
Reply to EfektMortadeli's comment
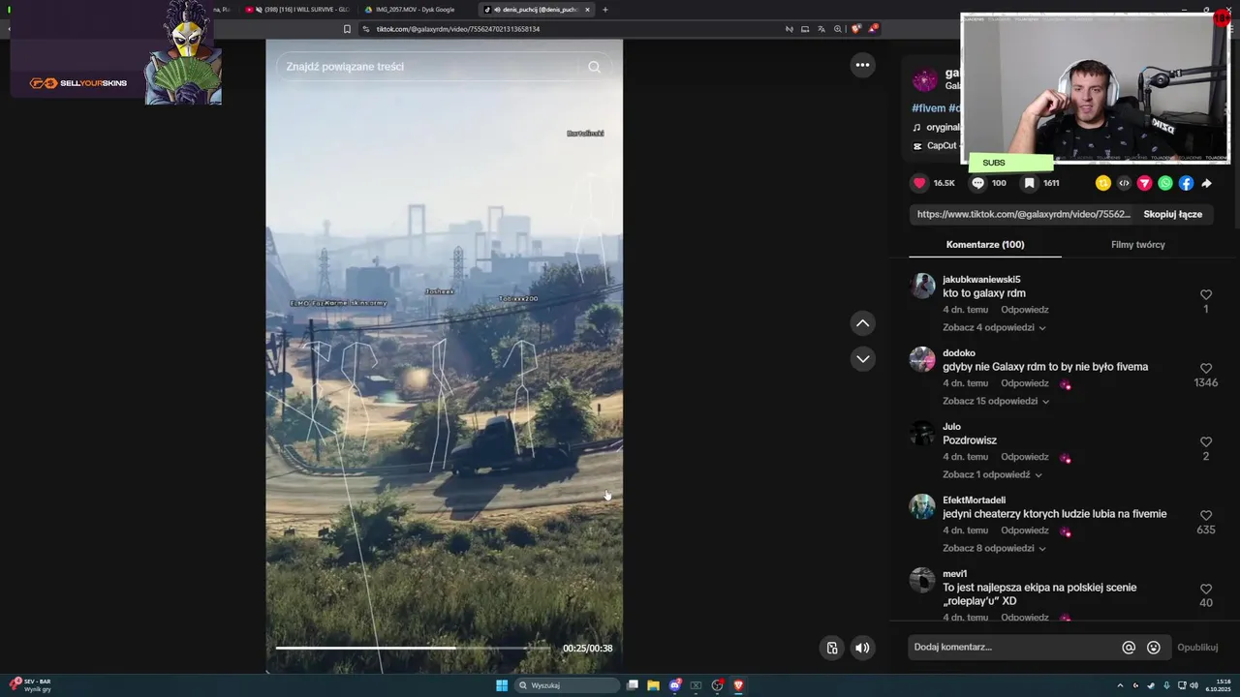(1025, 530)
